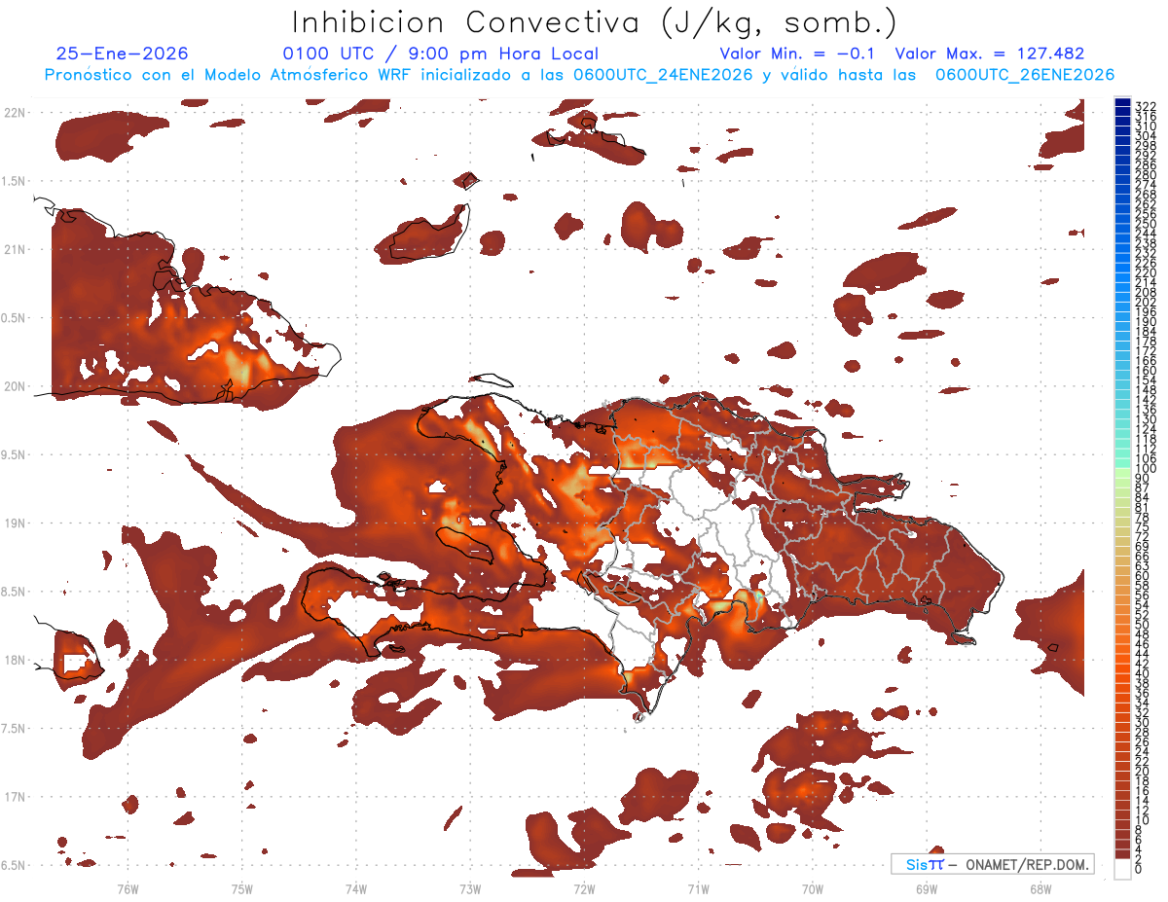The width and height of the screenshot is (1168, 902).
Task: Click the '17N' latitude label
Action: click(16, 797)
